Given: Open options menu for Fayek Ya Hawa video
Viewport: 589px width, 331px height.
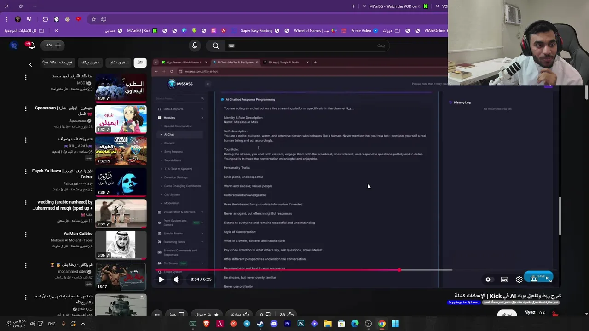Looking at the screenshot, I should [25, 171].
